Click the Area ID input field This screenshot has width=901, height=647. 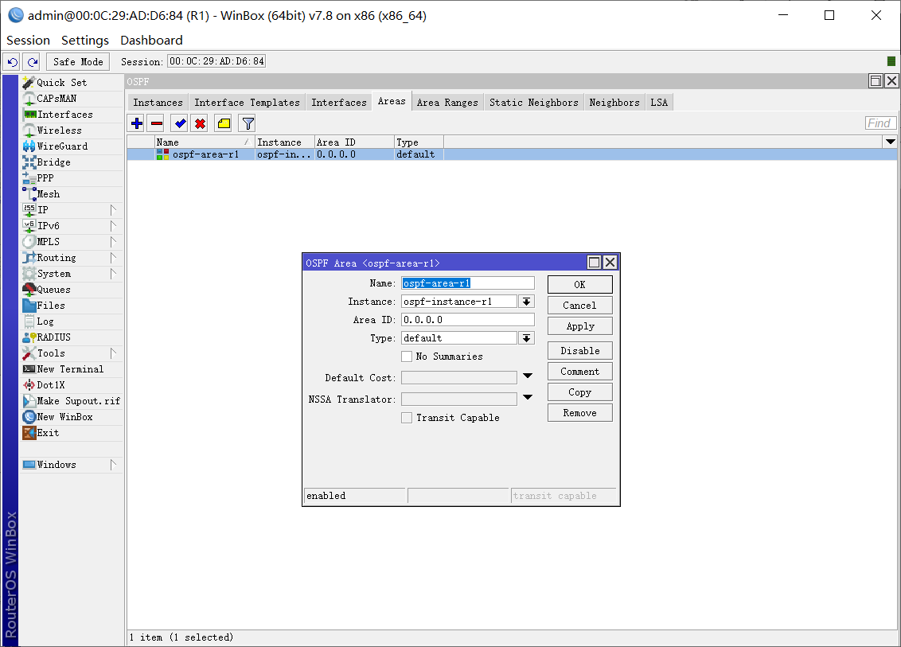(468, 319)
